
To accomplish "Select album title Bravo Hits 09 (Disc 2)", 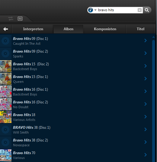I will pos(30,51).
